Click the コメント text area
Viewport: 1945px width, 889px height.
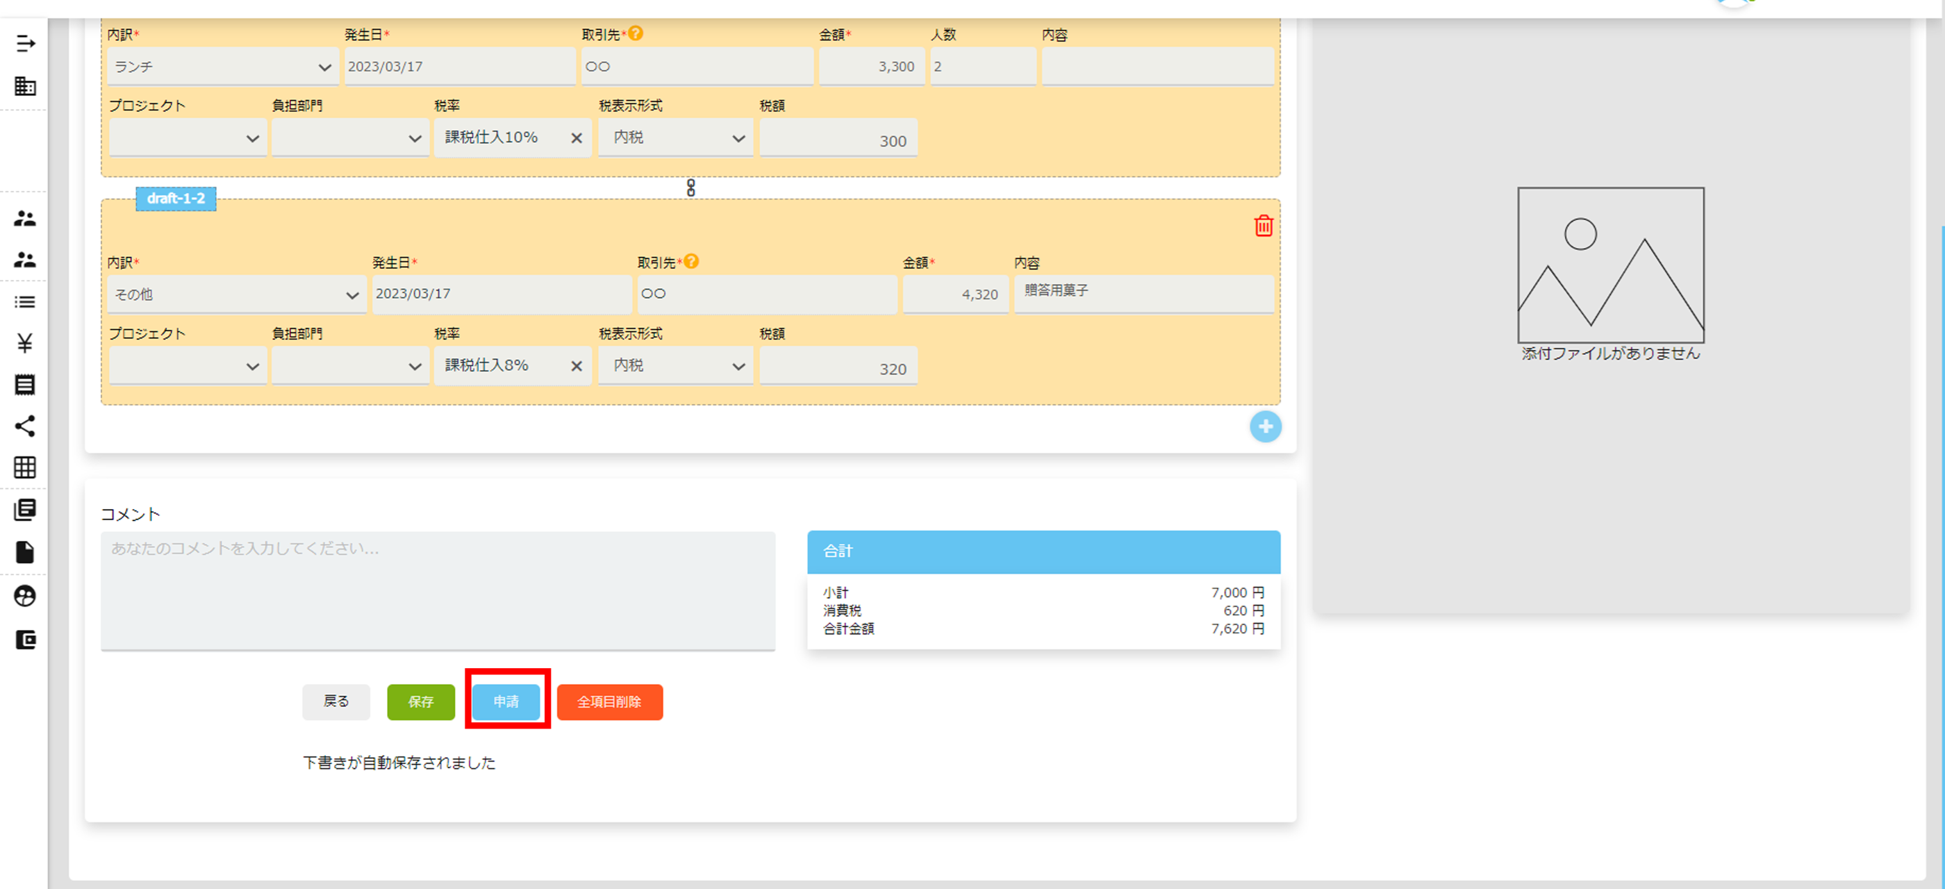438,590
